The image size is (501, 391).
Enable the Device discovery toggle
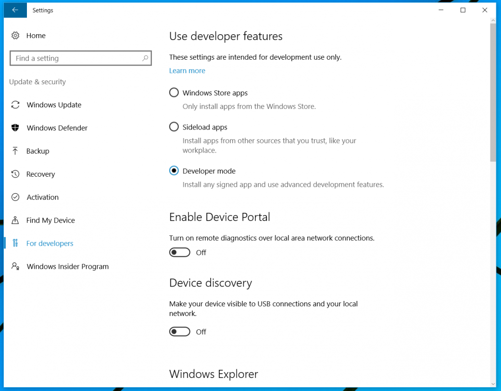pos(180,332)
